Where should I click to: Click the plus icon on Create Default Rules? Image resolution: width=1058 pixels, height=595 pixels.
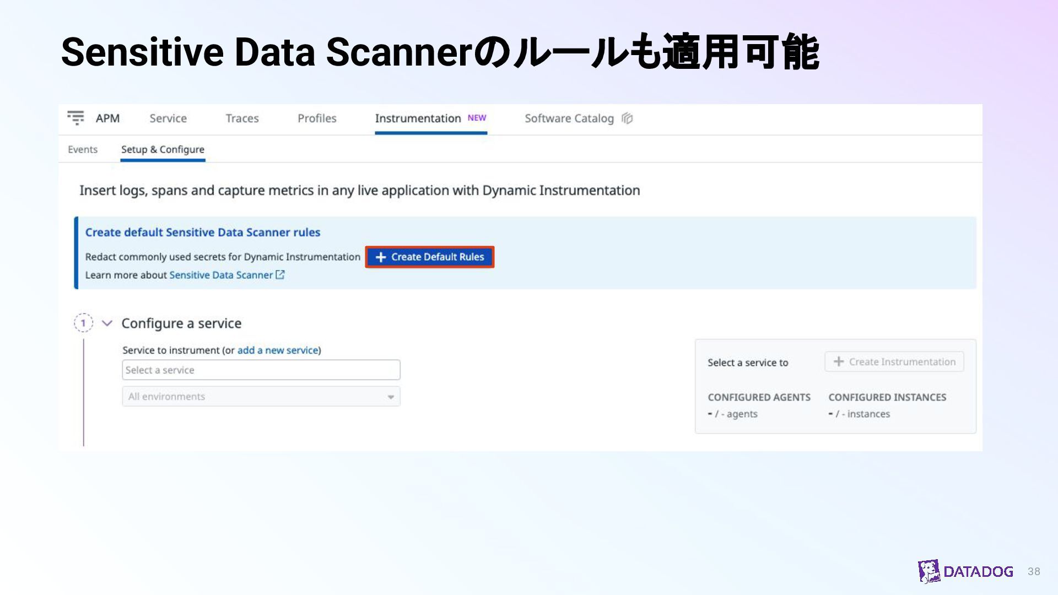click(380, 257)
